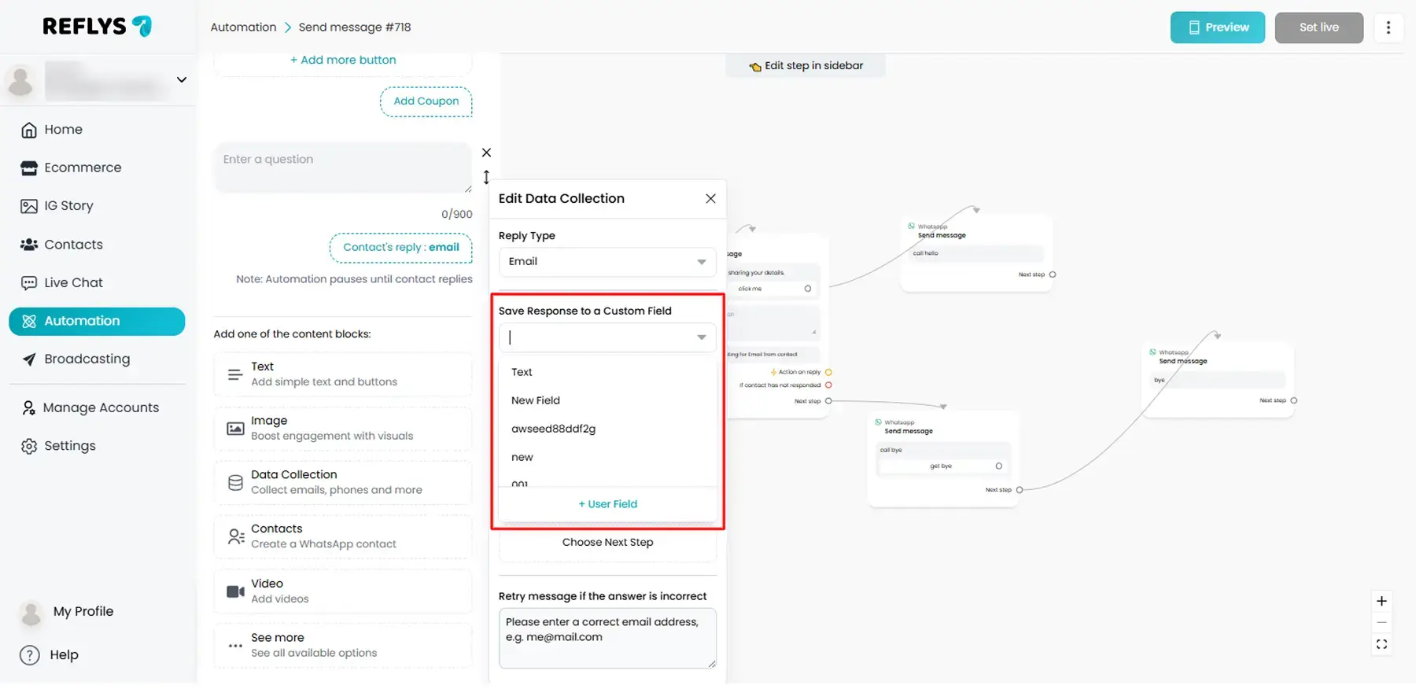Expand the Reply Type Email dropdown
This screenshot has height=689, width=1416.
click(701, 262)
